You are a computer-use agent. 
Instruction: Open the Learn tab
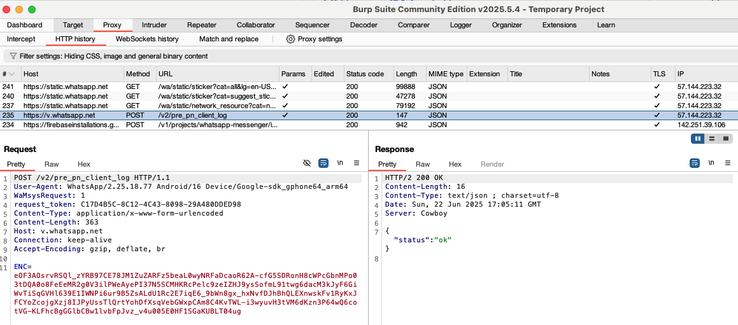606,25
